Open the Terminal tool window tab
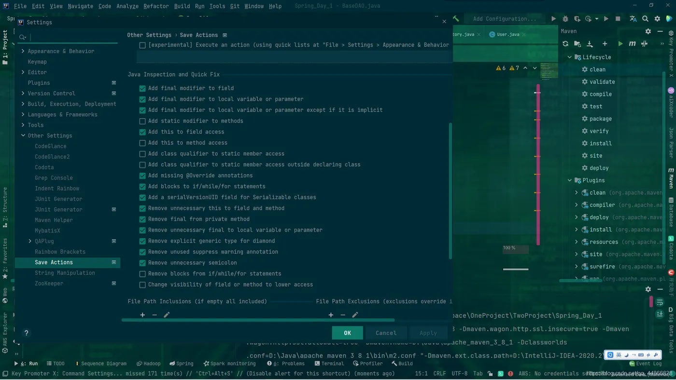This screenshot has width=676, height=380. point(328,364)
